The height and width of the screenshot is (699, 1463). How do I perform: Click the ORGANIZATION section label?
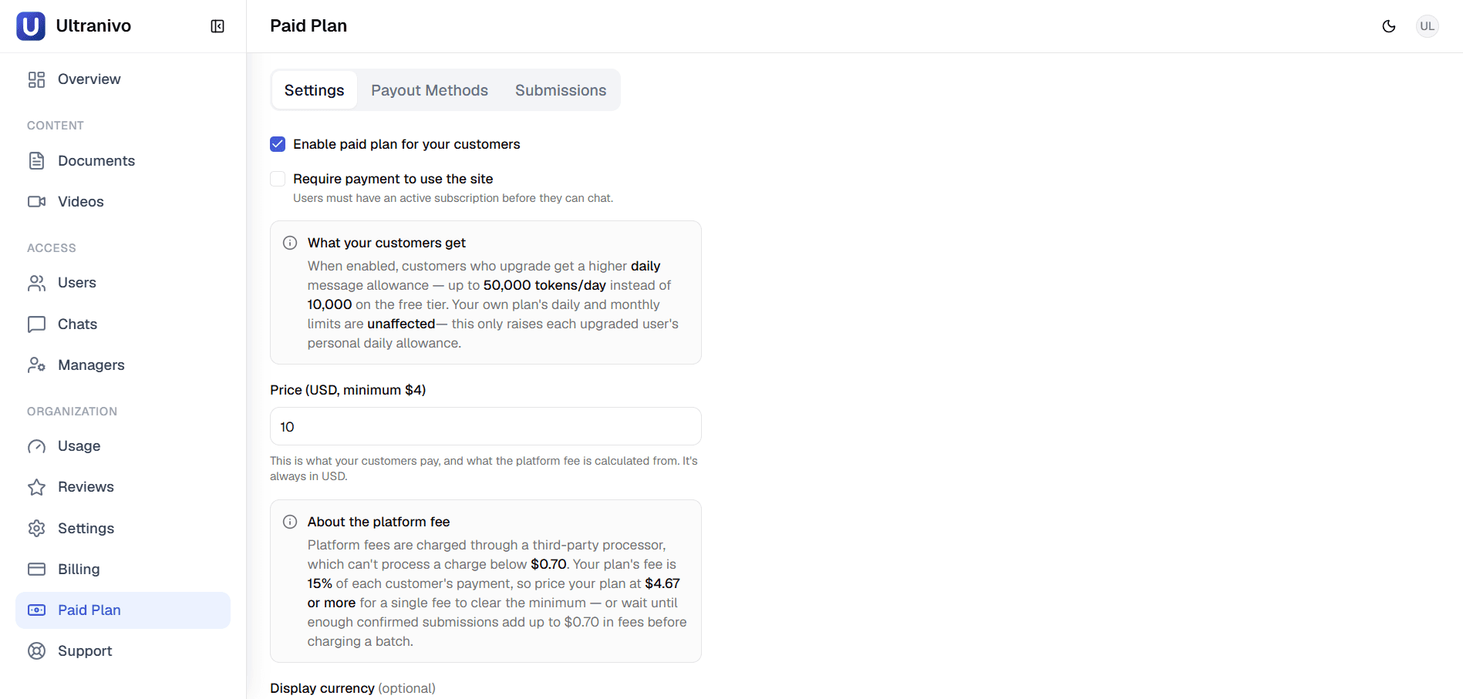click(72, 412)
